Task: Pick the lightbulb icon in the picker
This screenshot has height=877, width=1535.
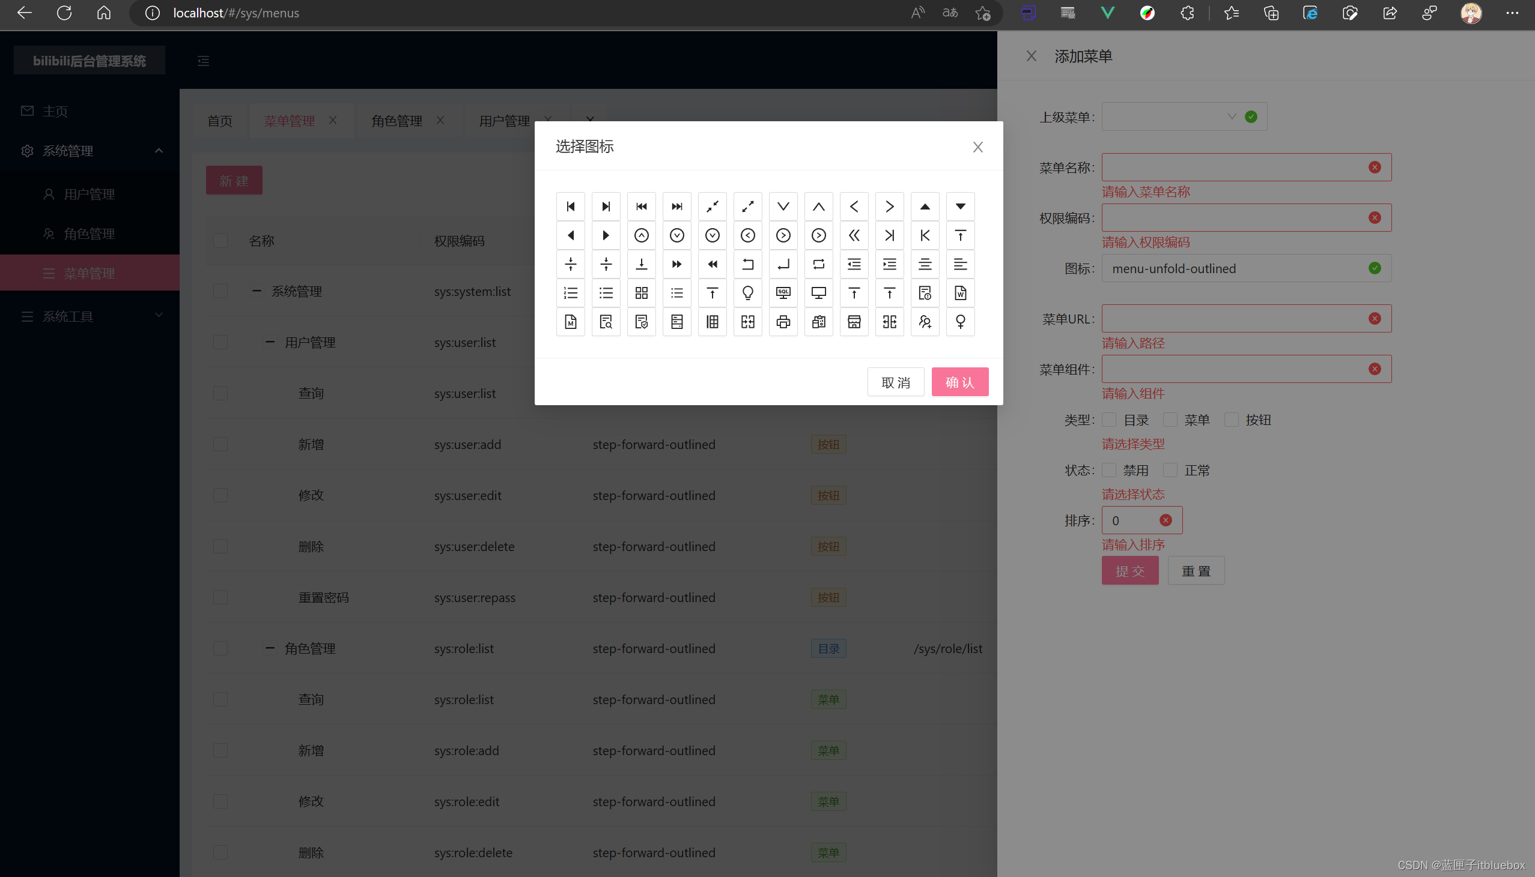Action: point(747,293)
